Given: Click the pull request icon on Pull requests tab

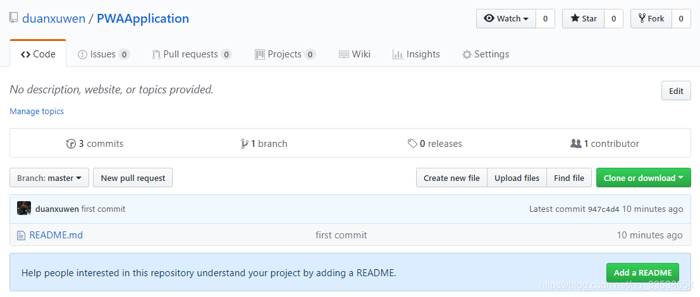Looking at the screenshot, I should point(156,54).
